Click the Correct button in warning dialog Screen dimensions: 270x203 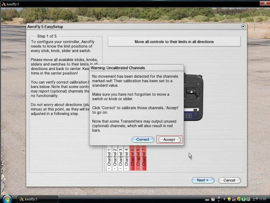pyautogui.click(x=143, y=139)
